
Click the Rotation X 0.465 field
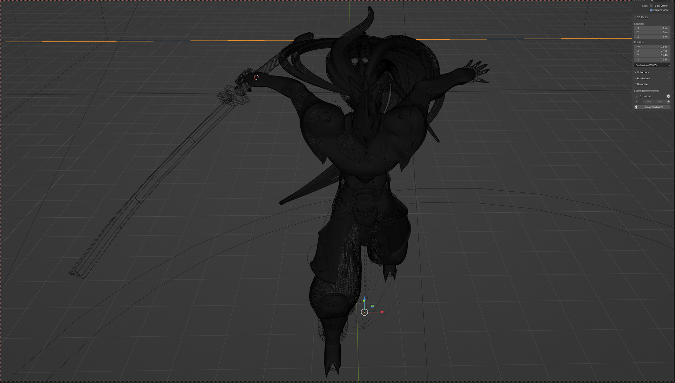(x=652, y=51)
